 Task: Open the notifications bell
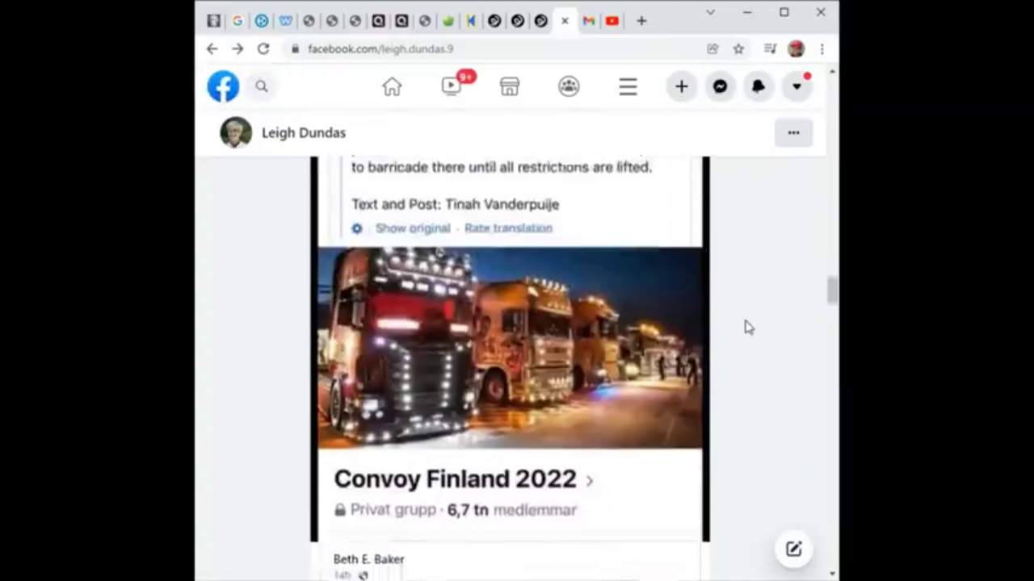point(758,86)
